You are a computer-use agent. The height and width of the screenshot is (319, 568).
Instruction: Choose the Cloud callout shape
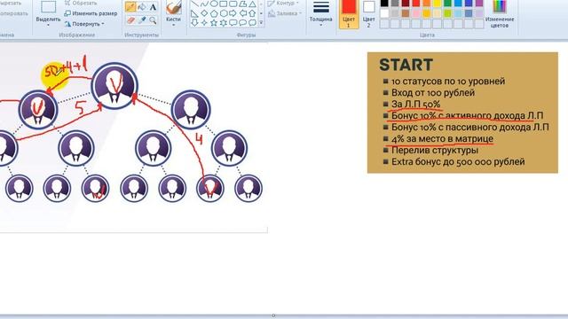tap(252, 23)
